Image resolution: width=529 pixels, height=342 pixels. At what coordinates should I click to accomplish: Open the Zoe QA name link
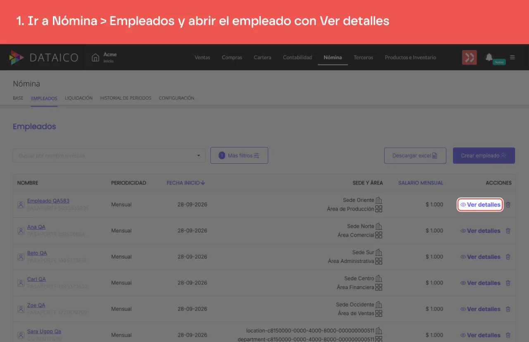pyautogui.click(x=36, y=305)
